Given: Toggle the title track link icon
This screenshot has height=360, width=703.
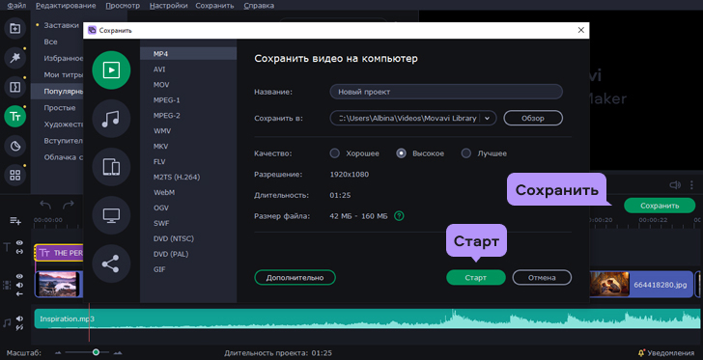Looking at the screenshot, I should (19, 252).
